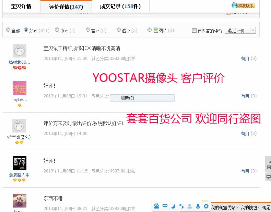
Task: Open the black avatar of 金牌路人甲
Action: coord(19,163)
